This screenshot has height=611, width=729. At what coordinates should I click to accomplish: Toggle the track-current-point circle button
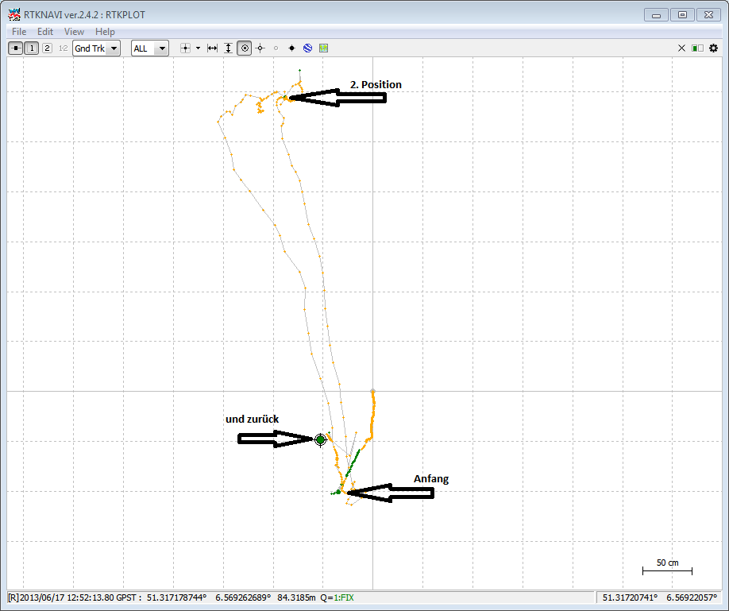[x=245, y=48]
